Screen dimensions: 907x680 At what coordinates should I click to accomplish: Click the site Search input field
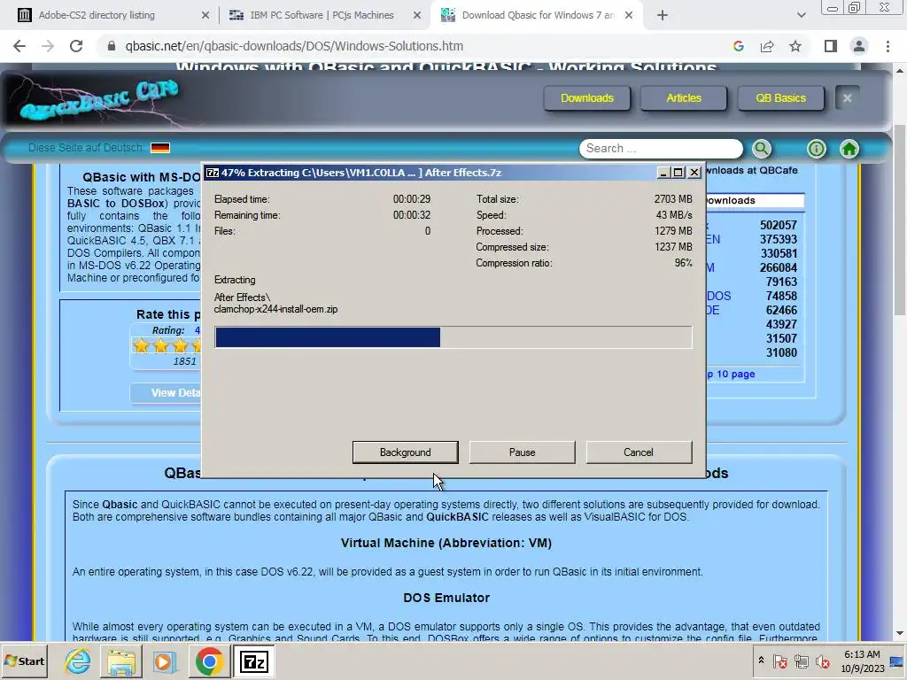coord(661,149)
